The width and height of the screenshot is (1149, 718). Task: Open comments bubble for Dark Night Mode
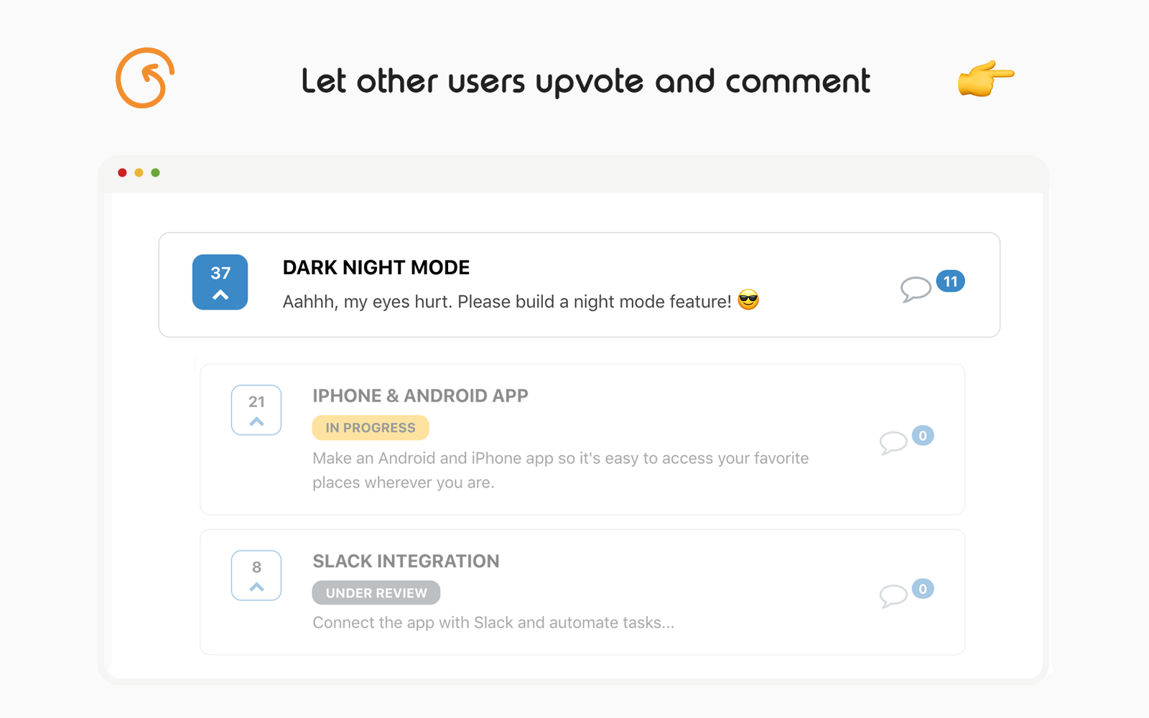916,289
